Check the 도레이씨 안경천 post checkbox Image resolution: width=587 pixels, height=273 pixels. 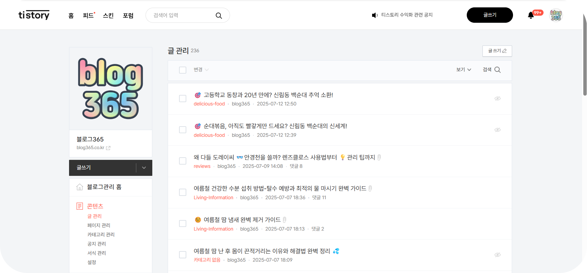(183, 161)
